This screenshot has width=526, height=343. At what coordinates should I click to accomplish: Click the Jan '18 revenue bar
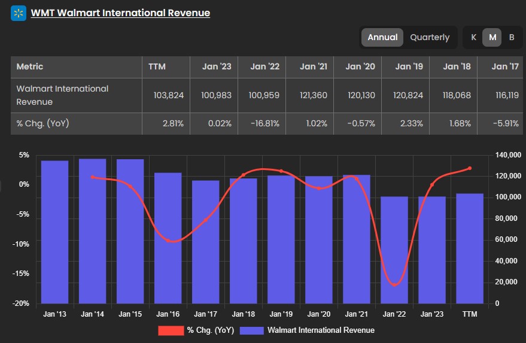point(243,241)
